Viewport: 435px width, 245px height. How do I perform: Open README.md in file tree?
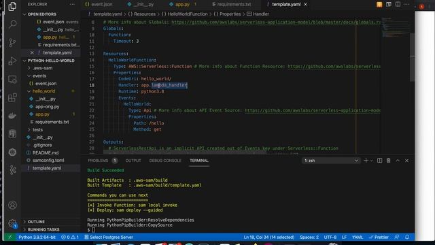tap(46, 152)
